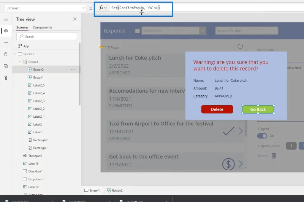Click the red Delete button in popup
Viewport: 304px width, 202px height.
217,109
